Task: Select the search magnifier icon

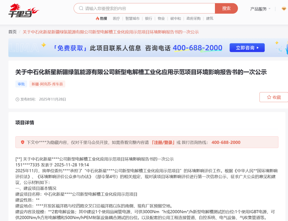Action: coord(81,8)
